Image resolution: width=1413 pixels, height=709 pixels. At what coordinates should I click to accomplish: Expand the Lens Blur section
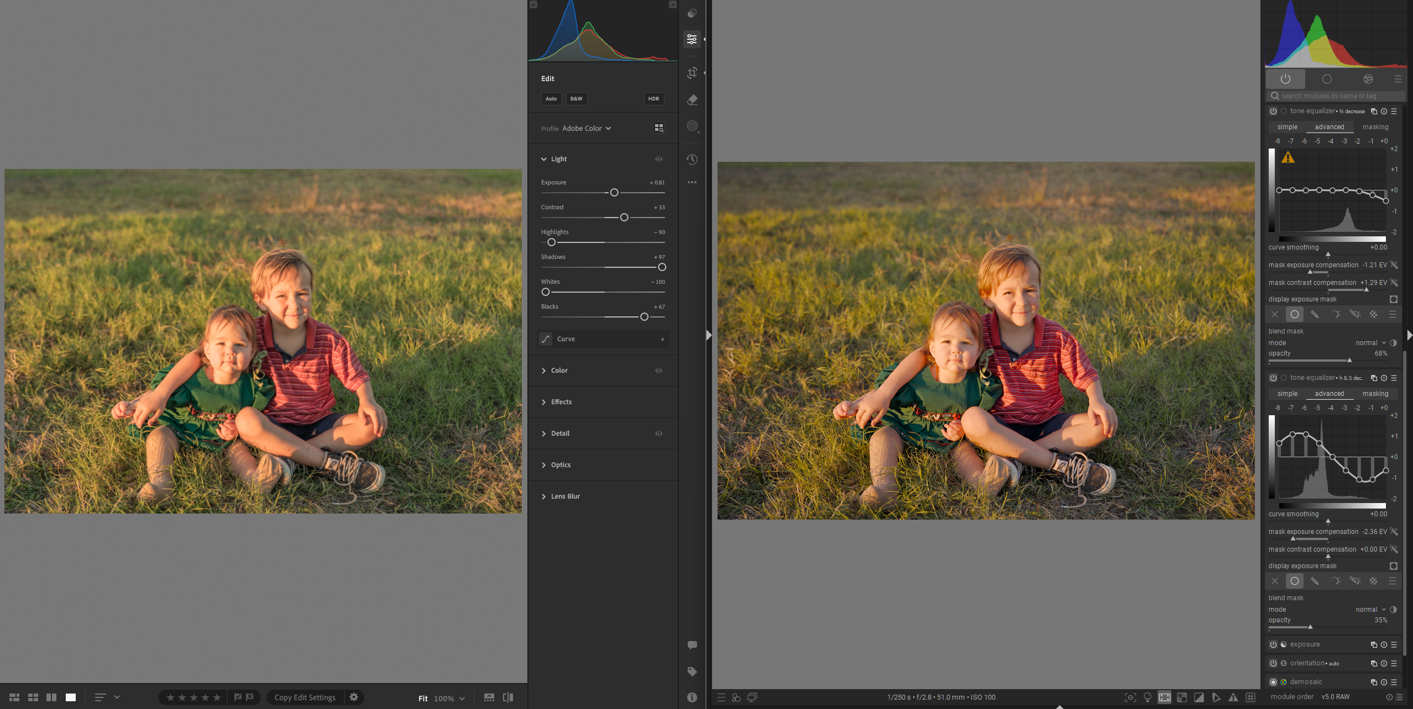point(565,496)
